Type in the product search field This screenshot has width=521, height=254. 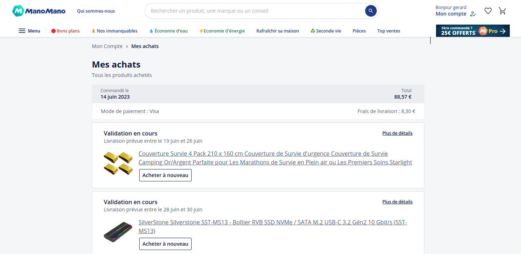(253, 11)
